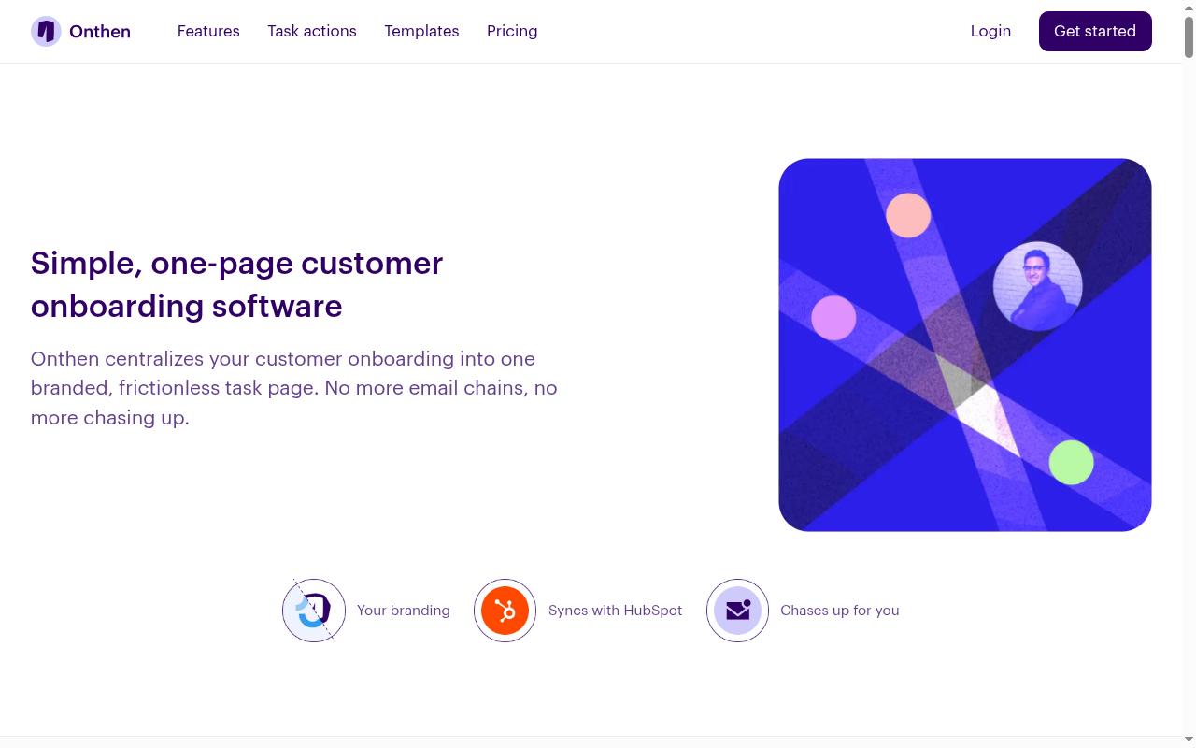The height and width of the screenshot is (748, 1196).
Task: Open the Onthen home wordmark link
Action: coord(100,31)
